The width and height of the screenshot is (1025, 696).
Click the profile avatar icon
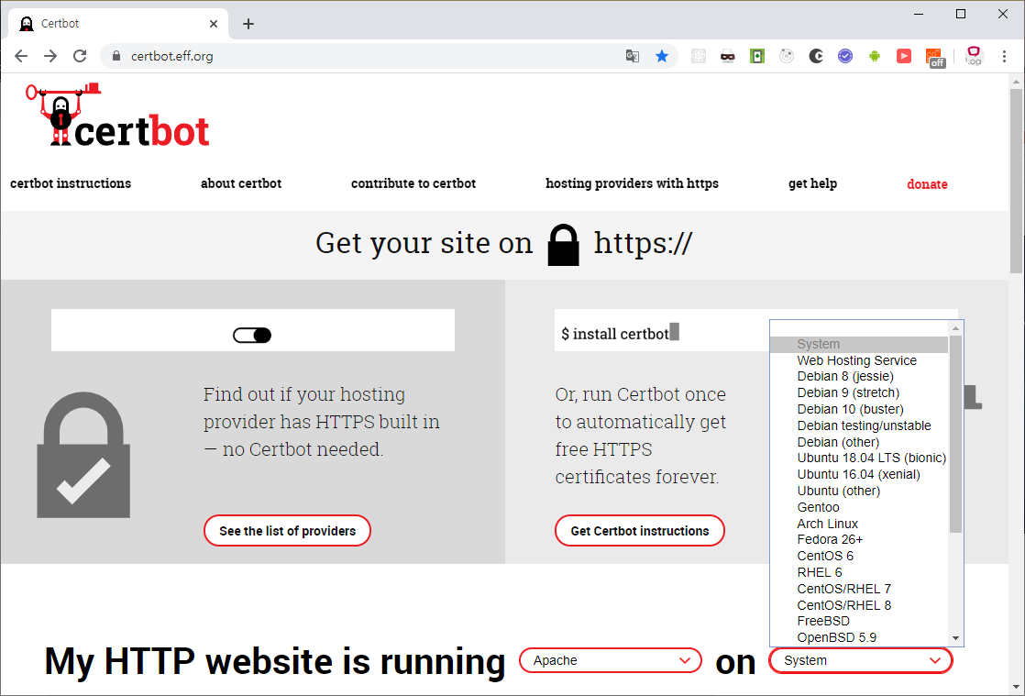[974, 56]
